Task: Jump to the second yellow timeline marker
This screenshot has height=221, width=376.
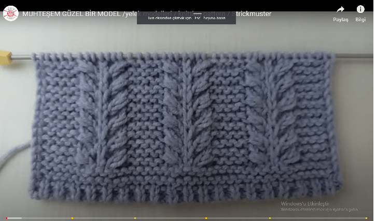Action: point(135,218)
